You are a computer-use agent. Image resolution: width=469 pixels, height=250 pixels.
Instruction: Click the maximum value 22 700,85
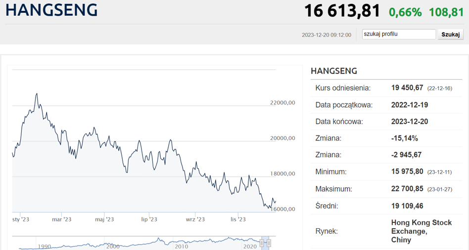[407, 189]
